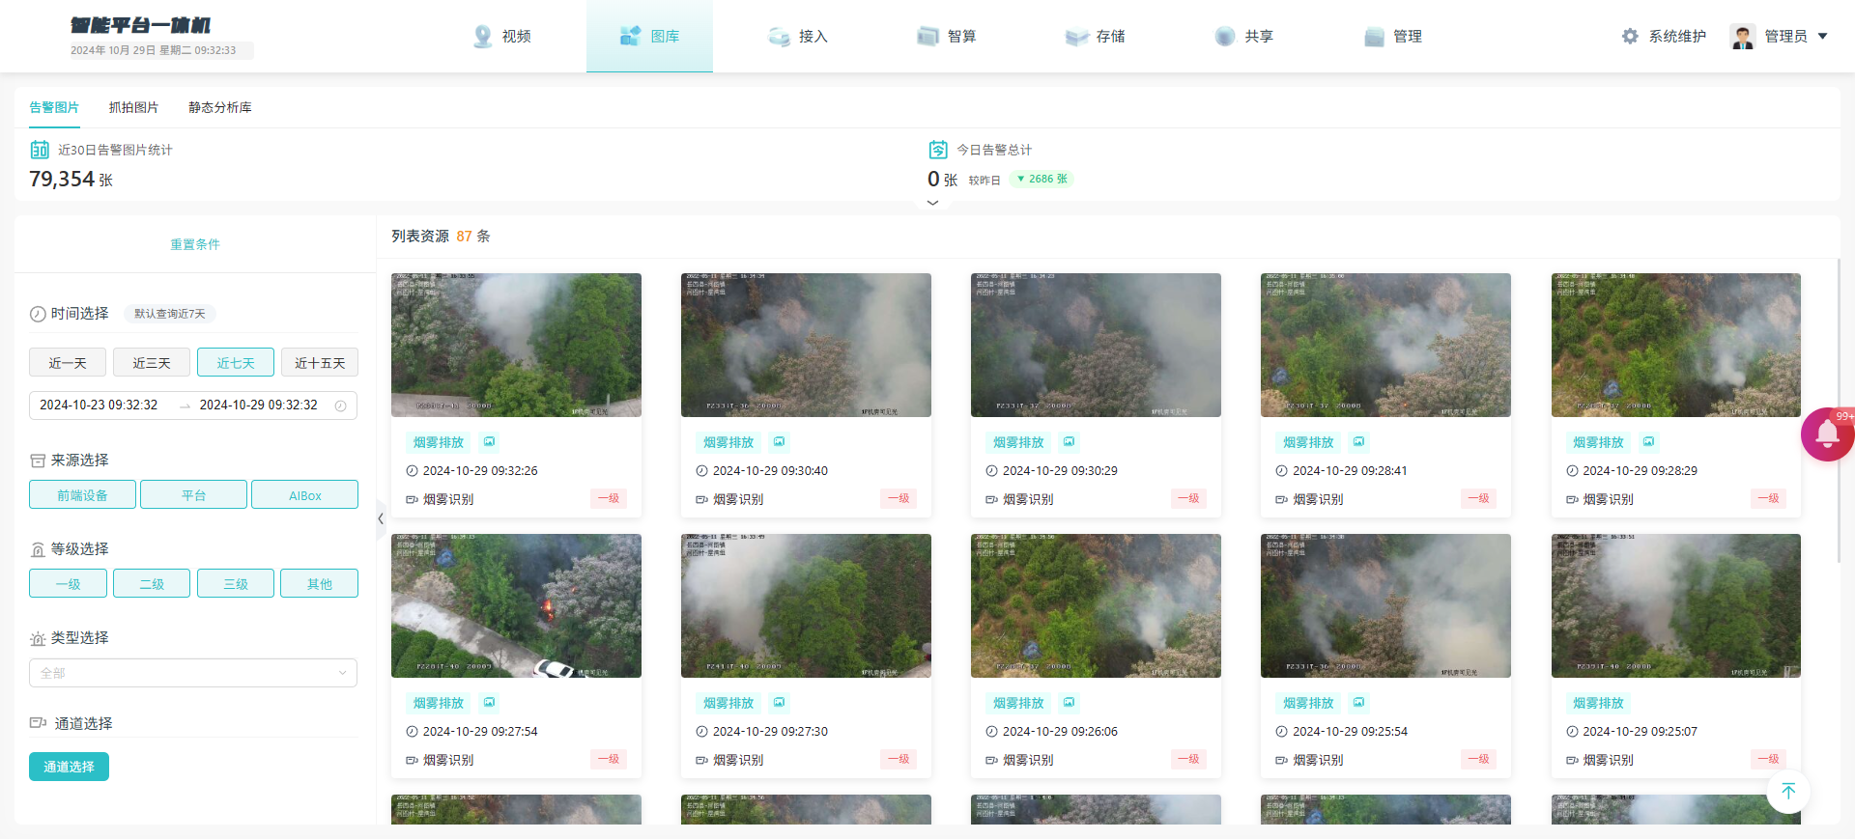Select the 近三天 time range
The image size is (1855, 839).
[x=152, y=363]
